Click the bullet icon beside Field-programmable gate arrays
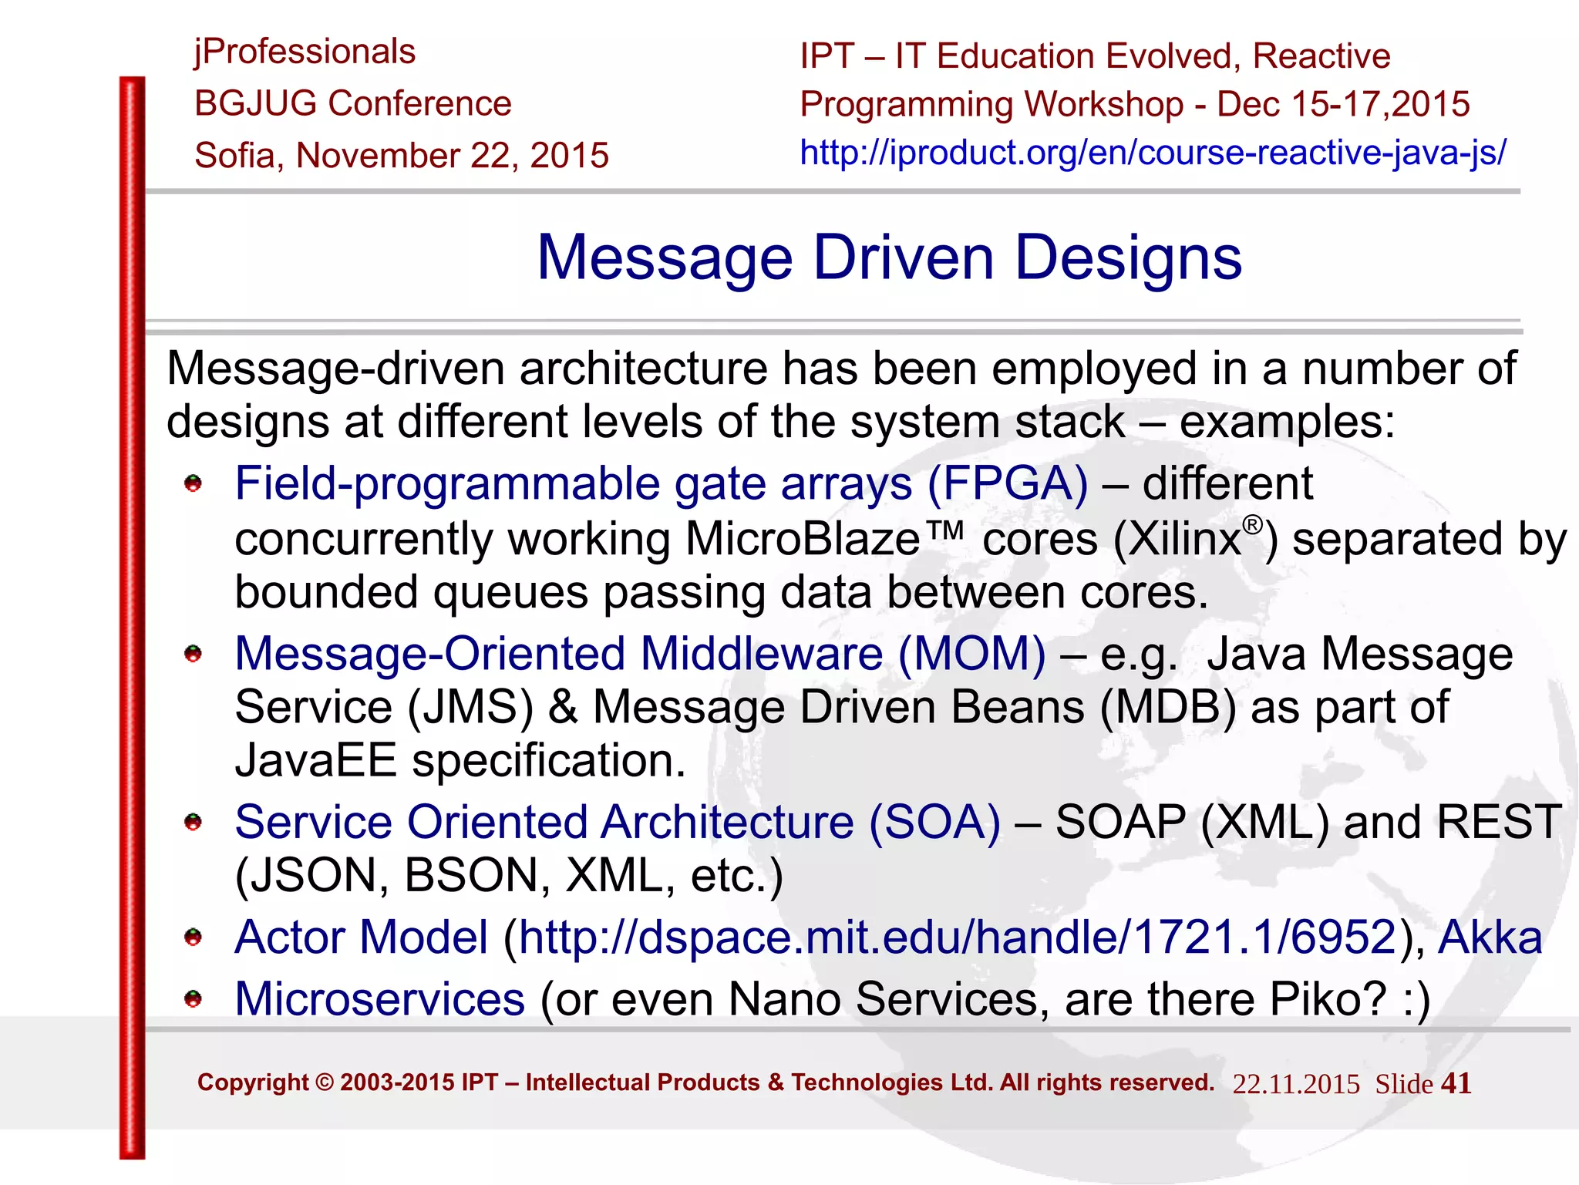This screenshot has height=1185, width=1579. (x=193, y=483)
